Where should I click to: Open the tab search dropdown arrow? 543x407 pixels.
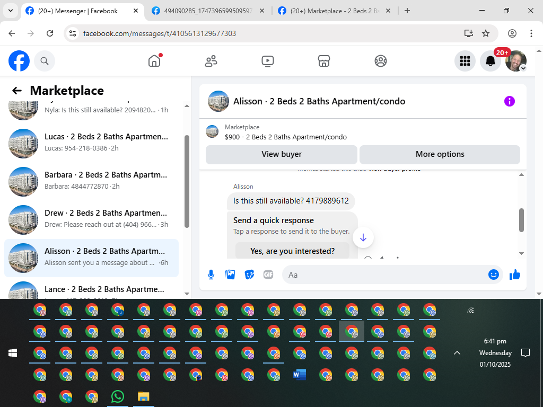tap(11, 11)
